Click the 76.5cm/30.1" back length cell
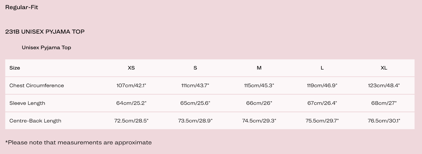Image resolution: width=422 pixels, height=154 pixels. click(384, 121)
